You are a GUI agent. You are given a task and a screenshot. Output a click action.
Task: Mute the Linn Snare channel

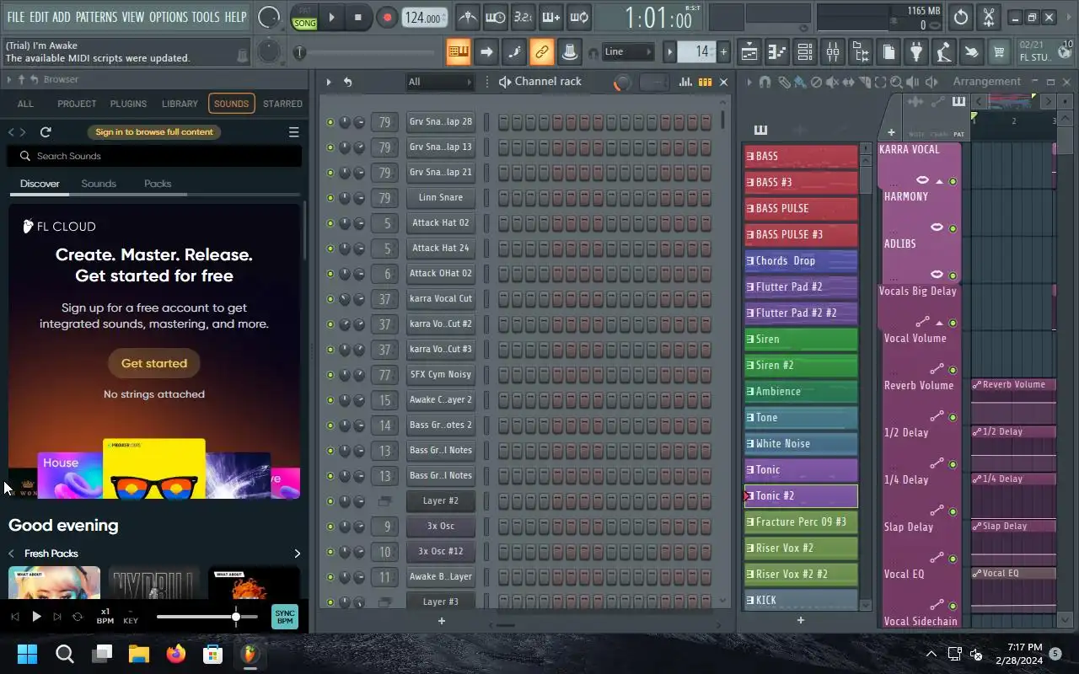tap(330, 198)
